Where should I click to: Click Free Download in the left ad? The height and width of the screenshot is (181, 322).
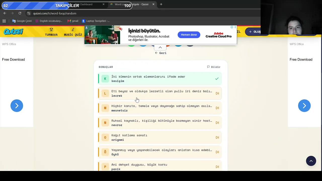(13, 59)
